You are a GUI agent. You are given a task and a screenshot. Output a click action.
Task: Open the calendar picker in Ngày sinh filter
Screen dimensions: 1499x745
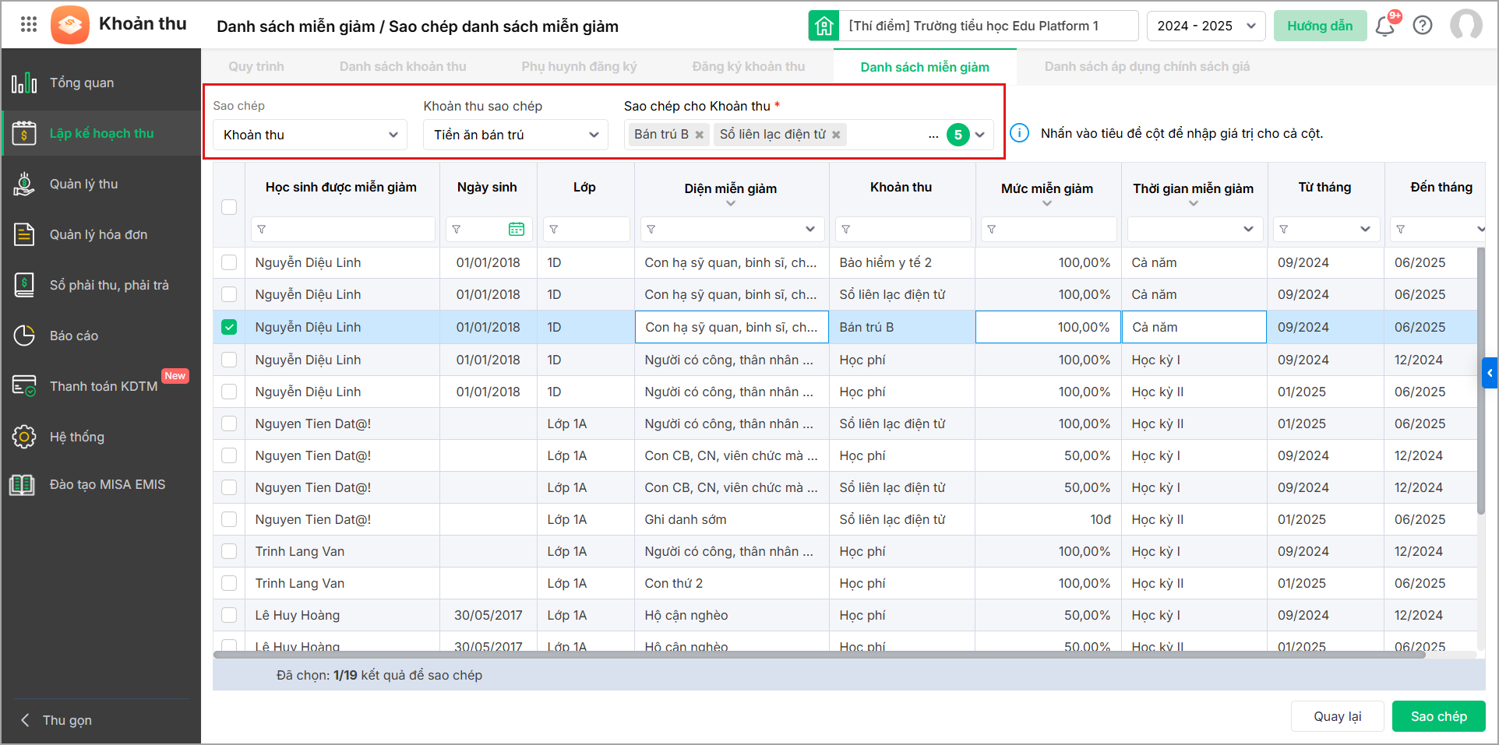tap(516, 230)
